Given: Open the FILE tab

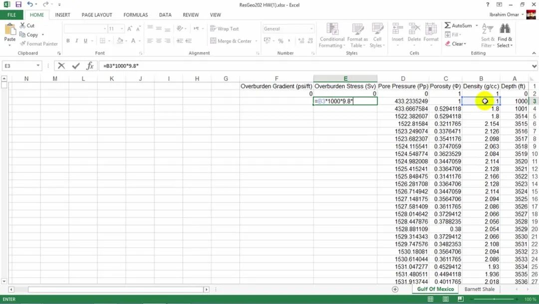Looking at the screenshot, I should click(11, 15).
